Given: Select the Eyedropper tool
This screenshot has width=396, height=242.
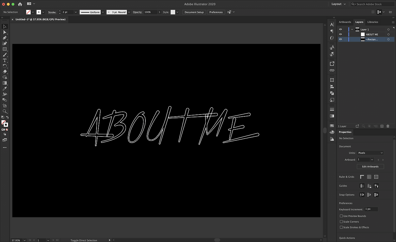Looking at the screenshot, I should click(x=5, y=89).
